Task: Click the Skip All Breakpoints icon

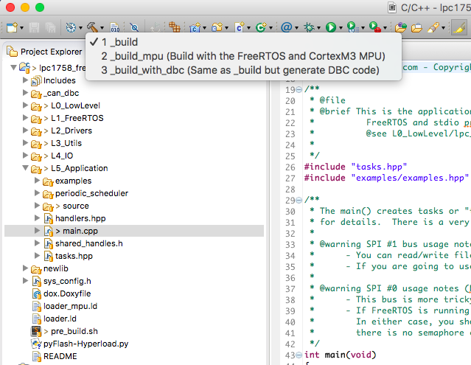Action: point(134,27)
